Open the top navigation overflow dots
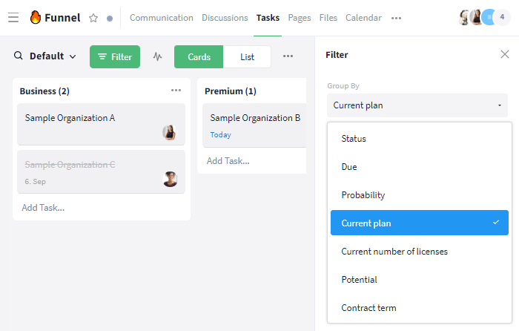Screen dimensions: 519x331 pos(396,18)
